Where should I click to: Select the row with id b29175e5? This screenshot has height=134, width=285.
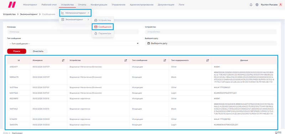142,93
